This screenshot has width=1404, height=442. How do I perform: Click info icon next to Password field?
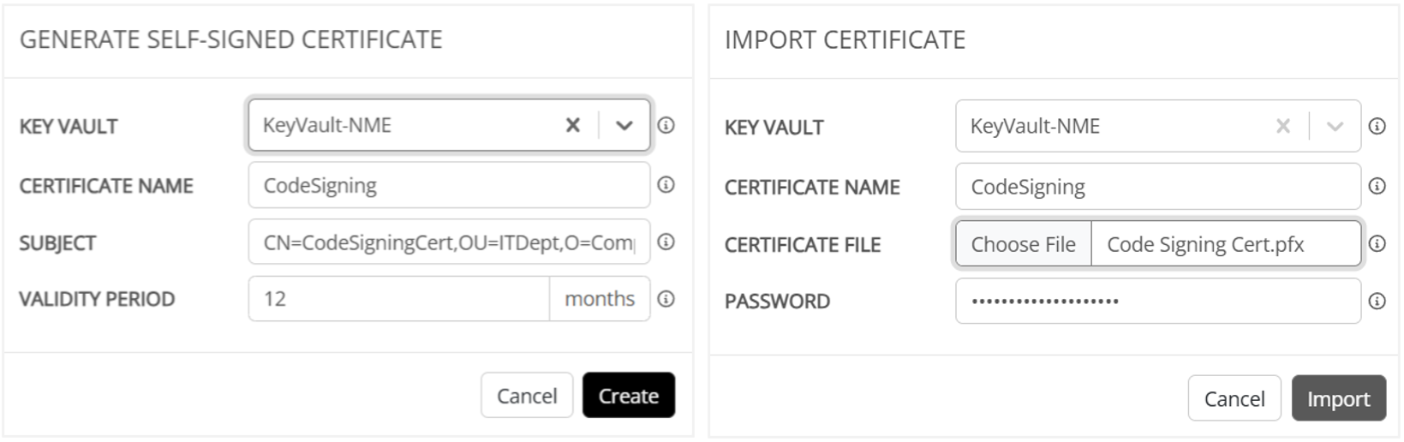1377,302
